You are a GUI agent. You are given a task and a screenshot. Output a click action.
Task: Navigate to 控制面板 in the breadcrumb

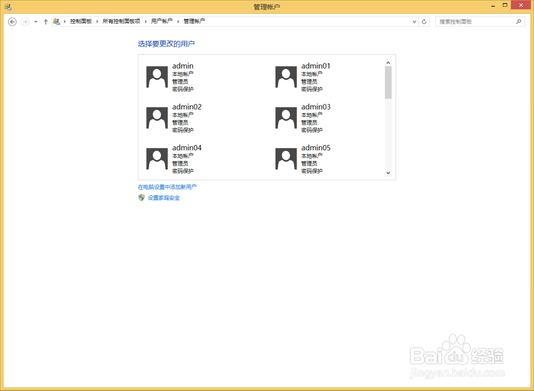[x=81, y=21]
